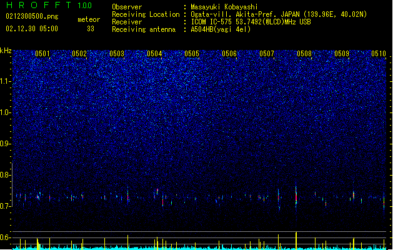
Task: Click the Receiver label
Action: pos(127,22)
